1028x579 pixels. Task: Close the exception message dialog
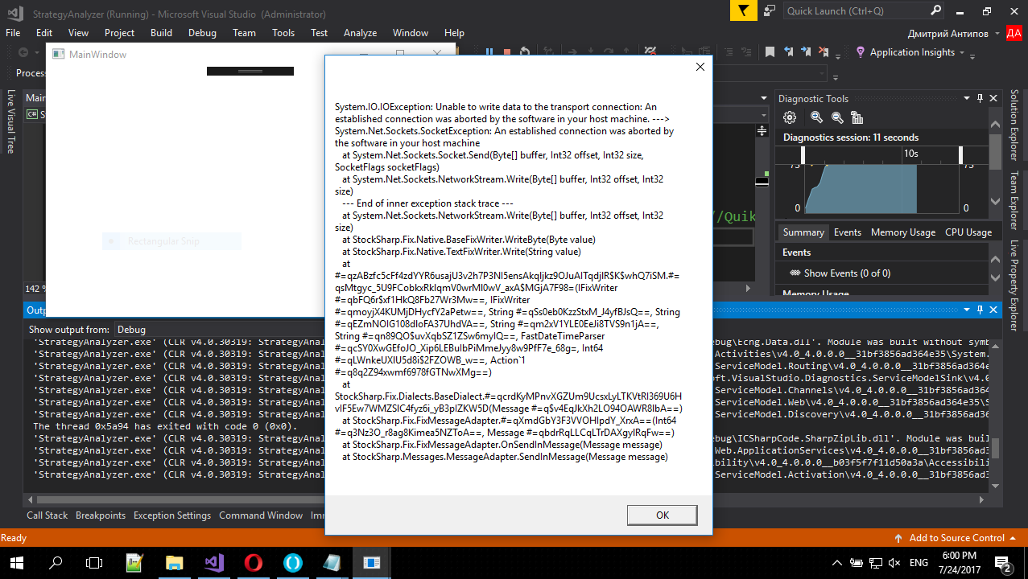point(700,67)
